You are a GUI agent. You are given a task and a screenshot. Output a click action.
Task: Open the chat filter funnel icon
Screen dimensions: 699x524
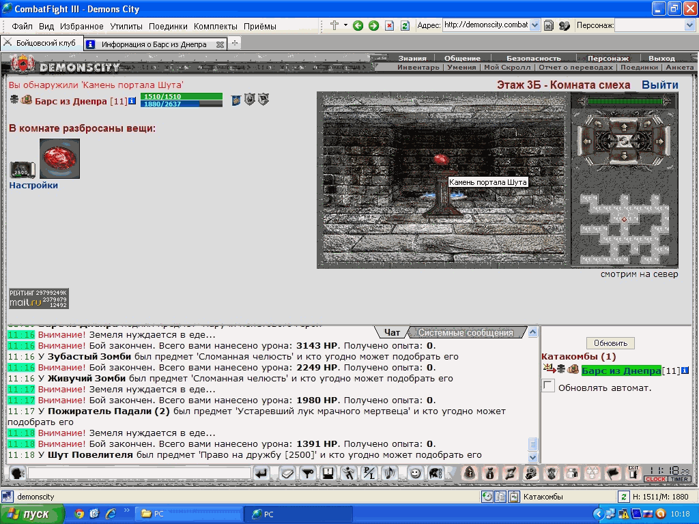pos(308,474)
